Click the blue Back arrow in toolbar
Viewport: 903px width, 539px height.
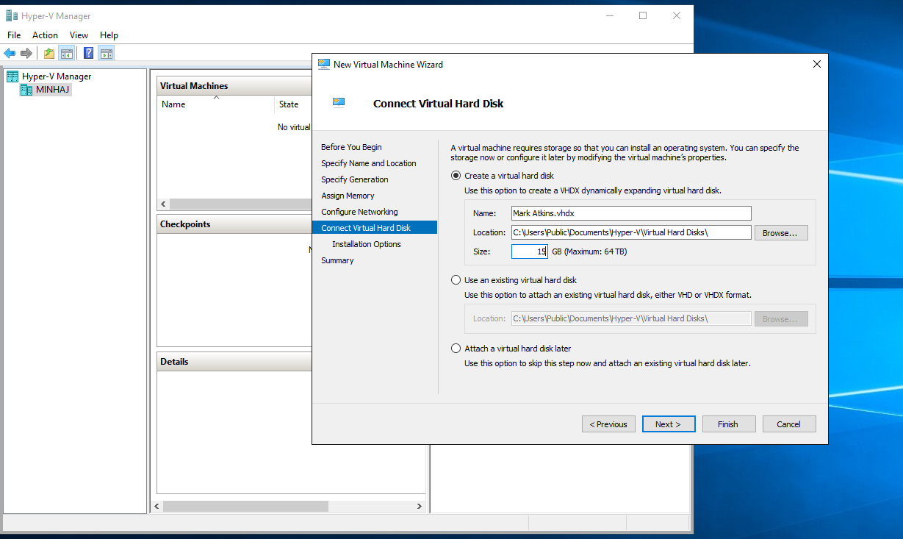click(10, 53)
